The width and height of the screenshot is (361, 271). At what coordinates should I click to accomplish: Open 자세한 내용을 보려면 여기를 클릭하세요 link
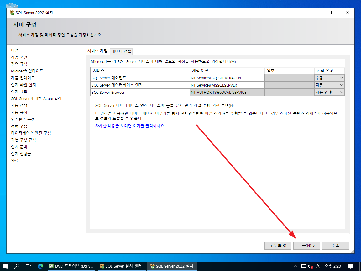point(130,126)
